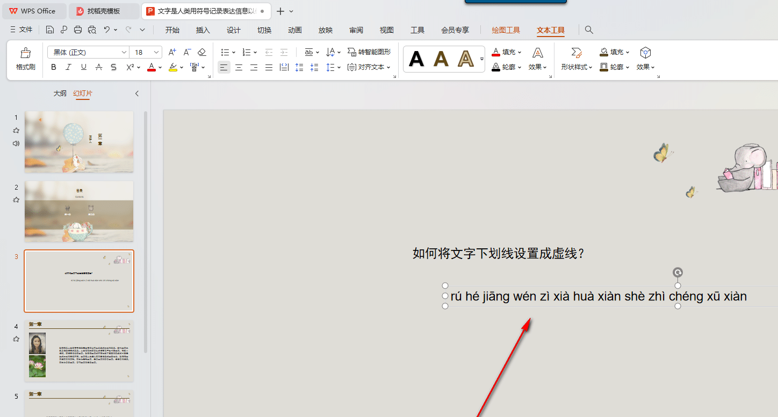Open the Shape Styles (形状样式) dropdown
This screenshot has width=778, height=417.
(x=577, y=67)
